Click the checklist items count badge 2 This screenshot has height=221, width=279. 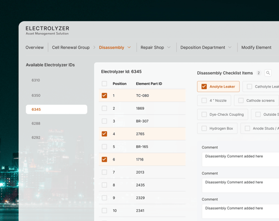click(x=258, y=73)
